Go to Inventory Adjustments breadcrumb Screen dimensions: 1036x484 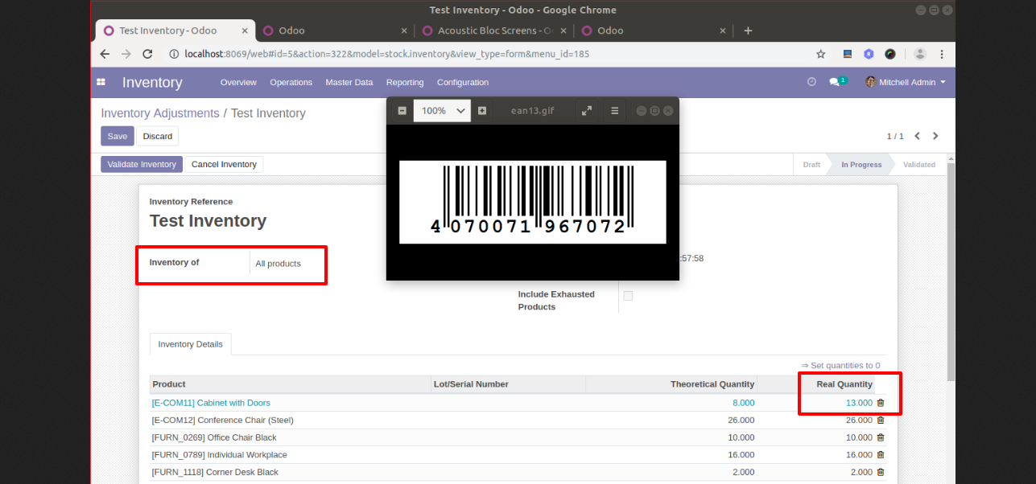click(x=160, y=113)
